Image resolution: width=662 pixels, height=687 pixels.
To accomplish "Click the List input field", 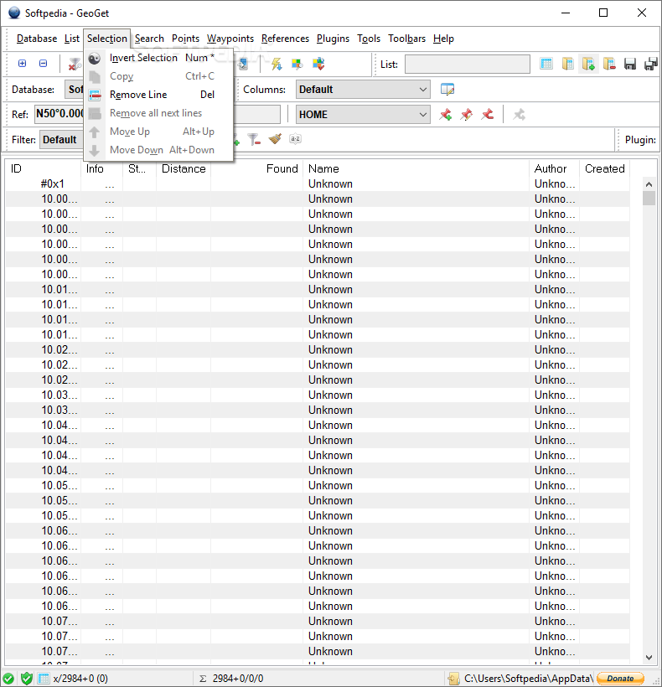I will tap(467, 64).
